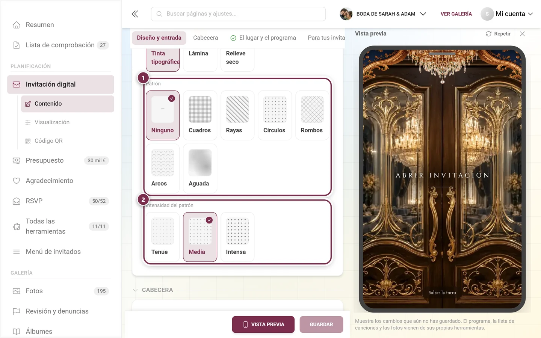Open the Para tus invitados tab

click(x=326, y=38)
